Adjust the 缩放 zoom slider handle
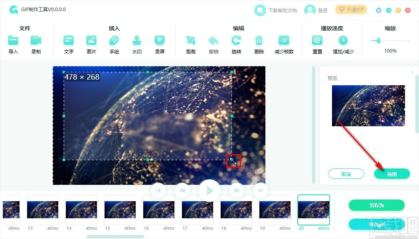The width and height of the screenshot is (419, 239). tap(378, 41)
